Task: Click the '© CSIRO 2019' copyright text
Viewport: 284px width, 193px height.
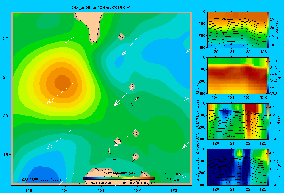Action: 197,169
